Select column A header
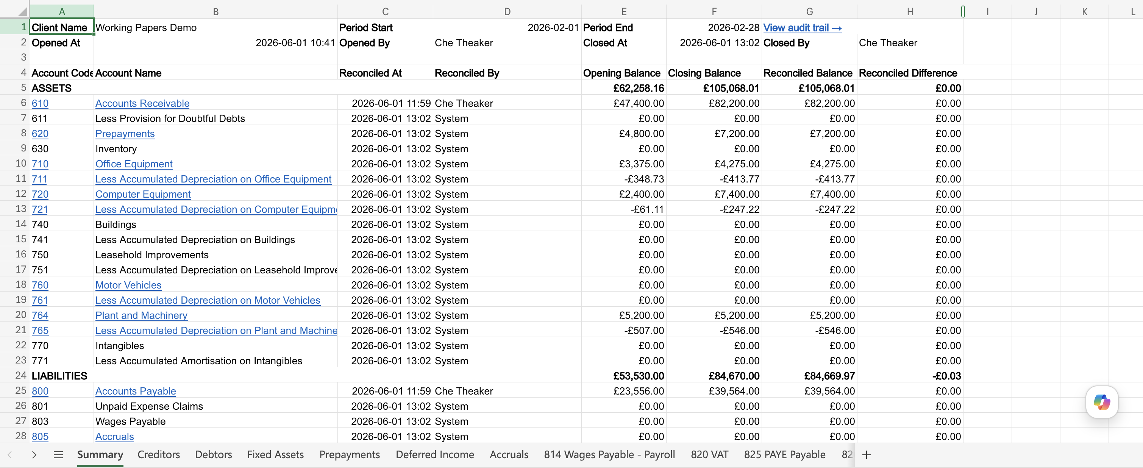The width and height of the screenshot is (1143, 468). pos(62,11)
